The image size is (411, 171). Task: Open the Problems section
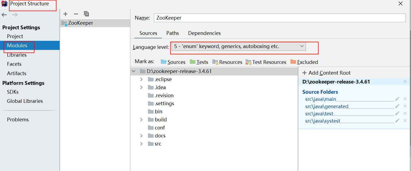[x=18, y=119]
